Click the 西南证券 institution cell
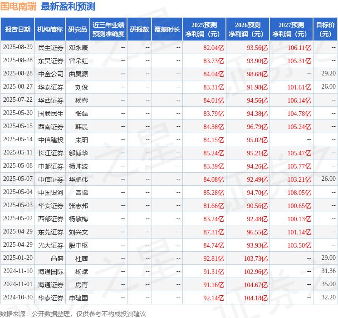This screenshot has height=318, width=338. coord(51,127)
